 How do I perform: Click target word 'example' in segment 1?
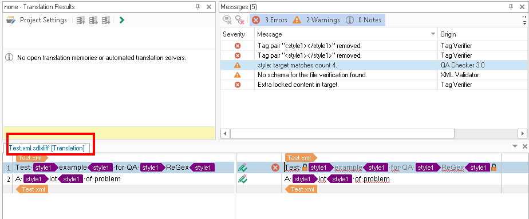click(348, 168)
